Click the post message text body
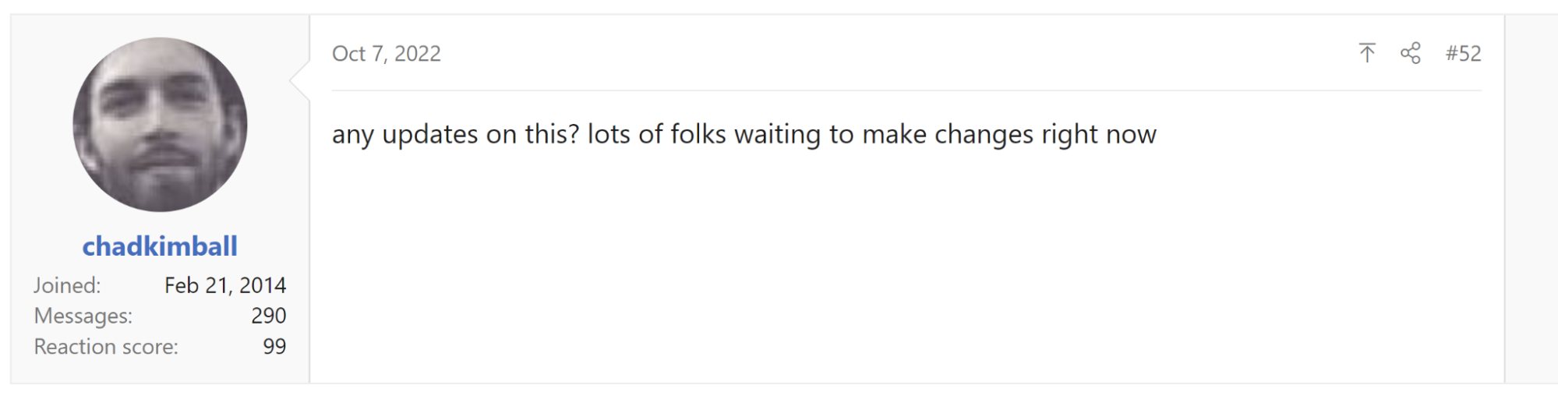 tap(744, 135)
